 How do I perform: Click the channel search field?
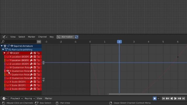19,41
